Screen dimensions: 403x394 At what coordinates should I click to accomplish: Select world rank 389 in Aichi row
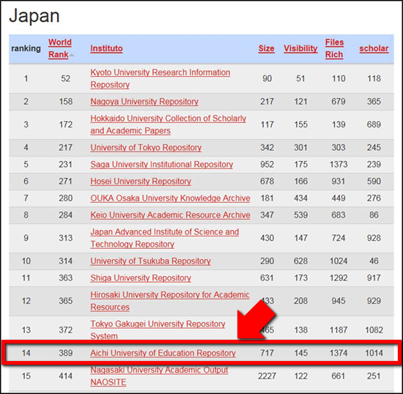tap(65, 353)
